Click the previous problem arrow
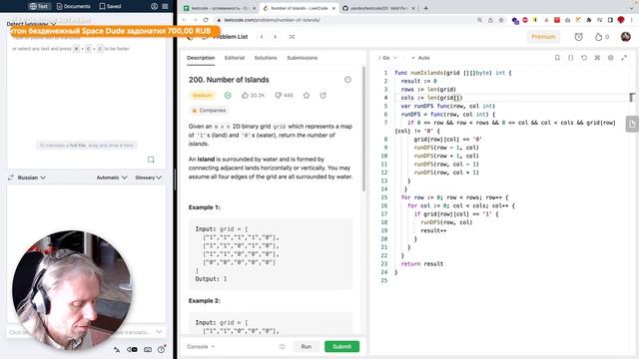 (x=262, y=37)
